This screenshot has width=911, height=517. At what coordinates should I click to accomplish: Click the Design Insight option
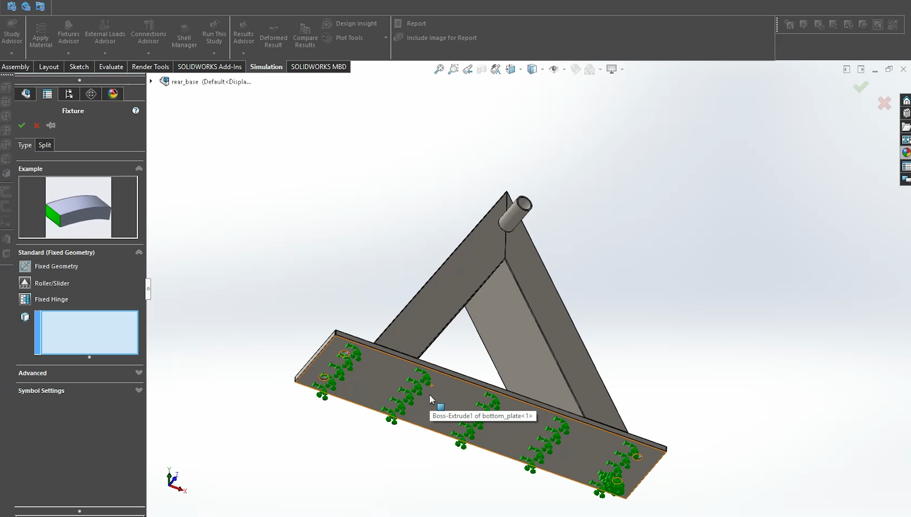pyautogui.click(x=350, y=24)
